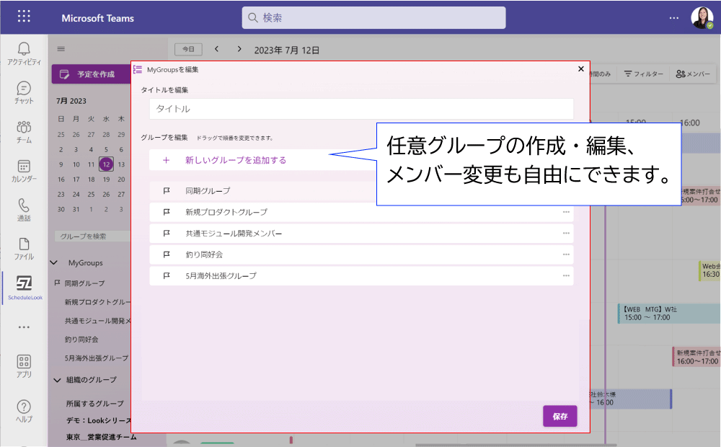Collapse the 組織のグループ section
The image size is (721, 447).
point(57,380)
